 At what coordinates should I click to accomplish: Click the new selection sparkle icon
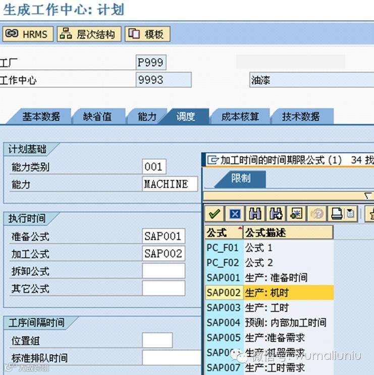296,214
